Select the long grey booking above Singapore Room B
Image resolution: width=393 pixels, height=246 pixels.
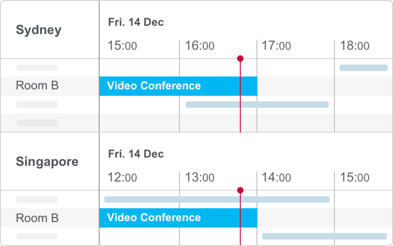click(x=217, y=200)
